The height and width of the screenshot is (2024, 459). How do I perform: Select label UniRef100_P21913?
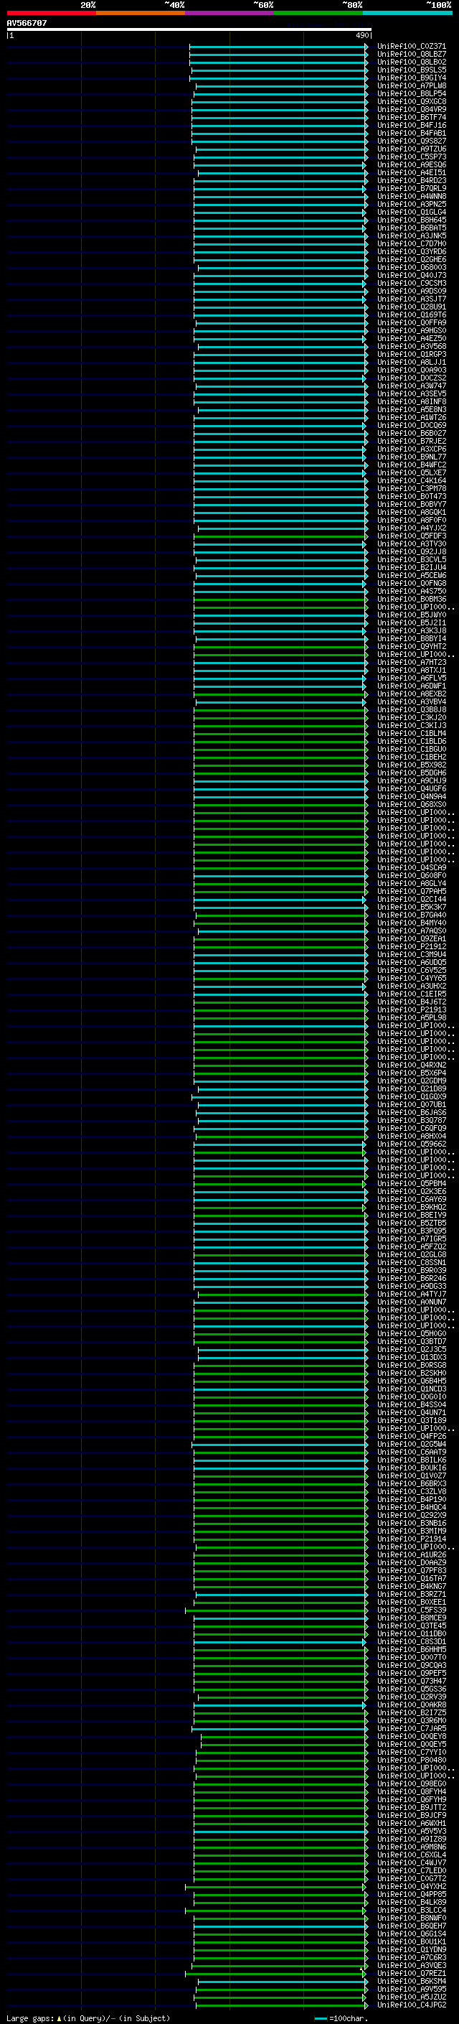[x=411, y=1009]
